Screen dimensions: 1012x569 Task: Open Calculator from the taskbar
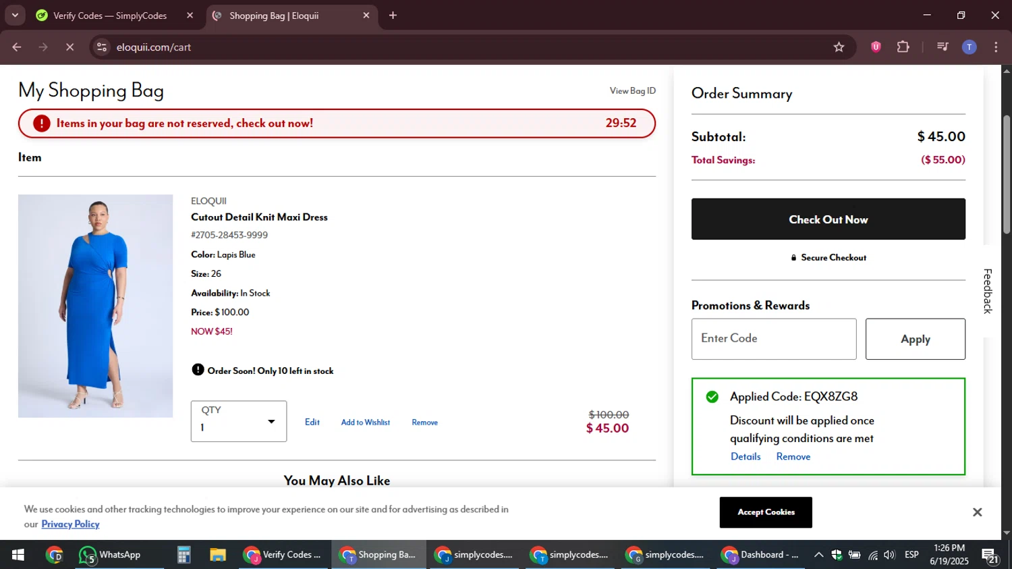184,555
